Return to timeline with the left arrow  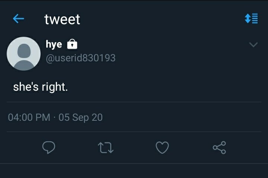[19, 19]
